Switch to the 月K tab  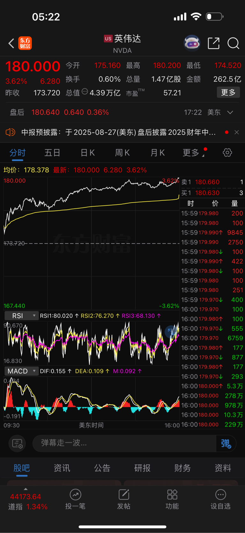tap(157, 153)
